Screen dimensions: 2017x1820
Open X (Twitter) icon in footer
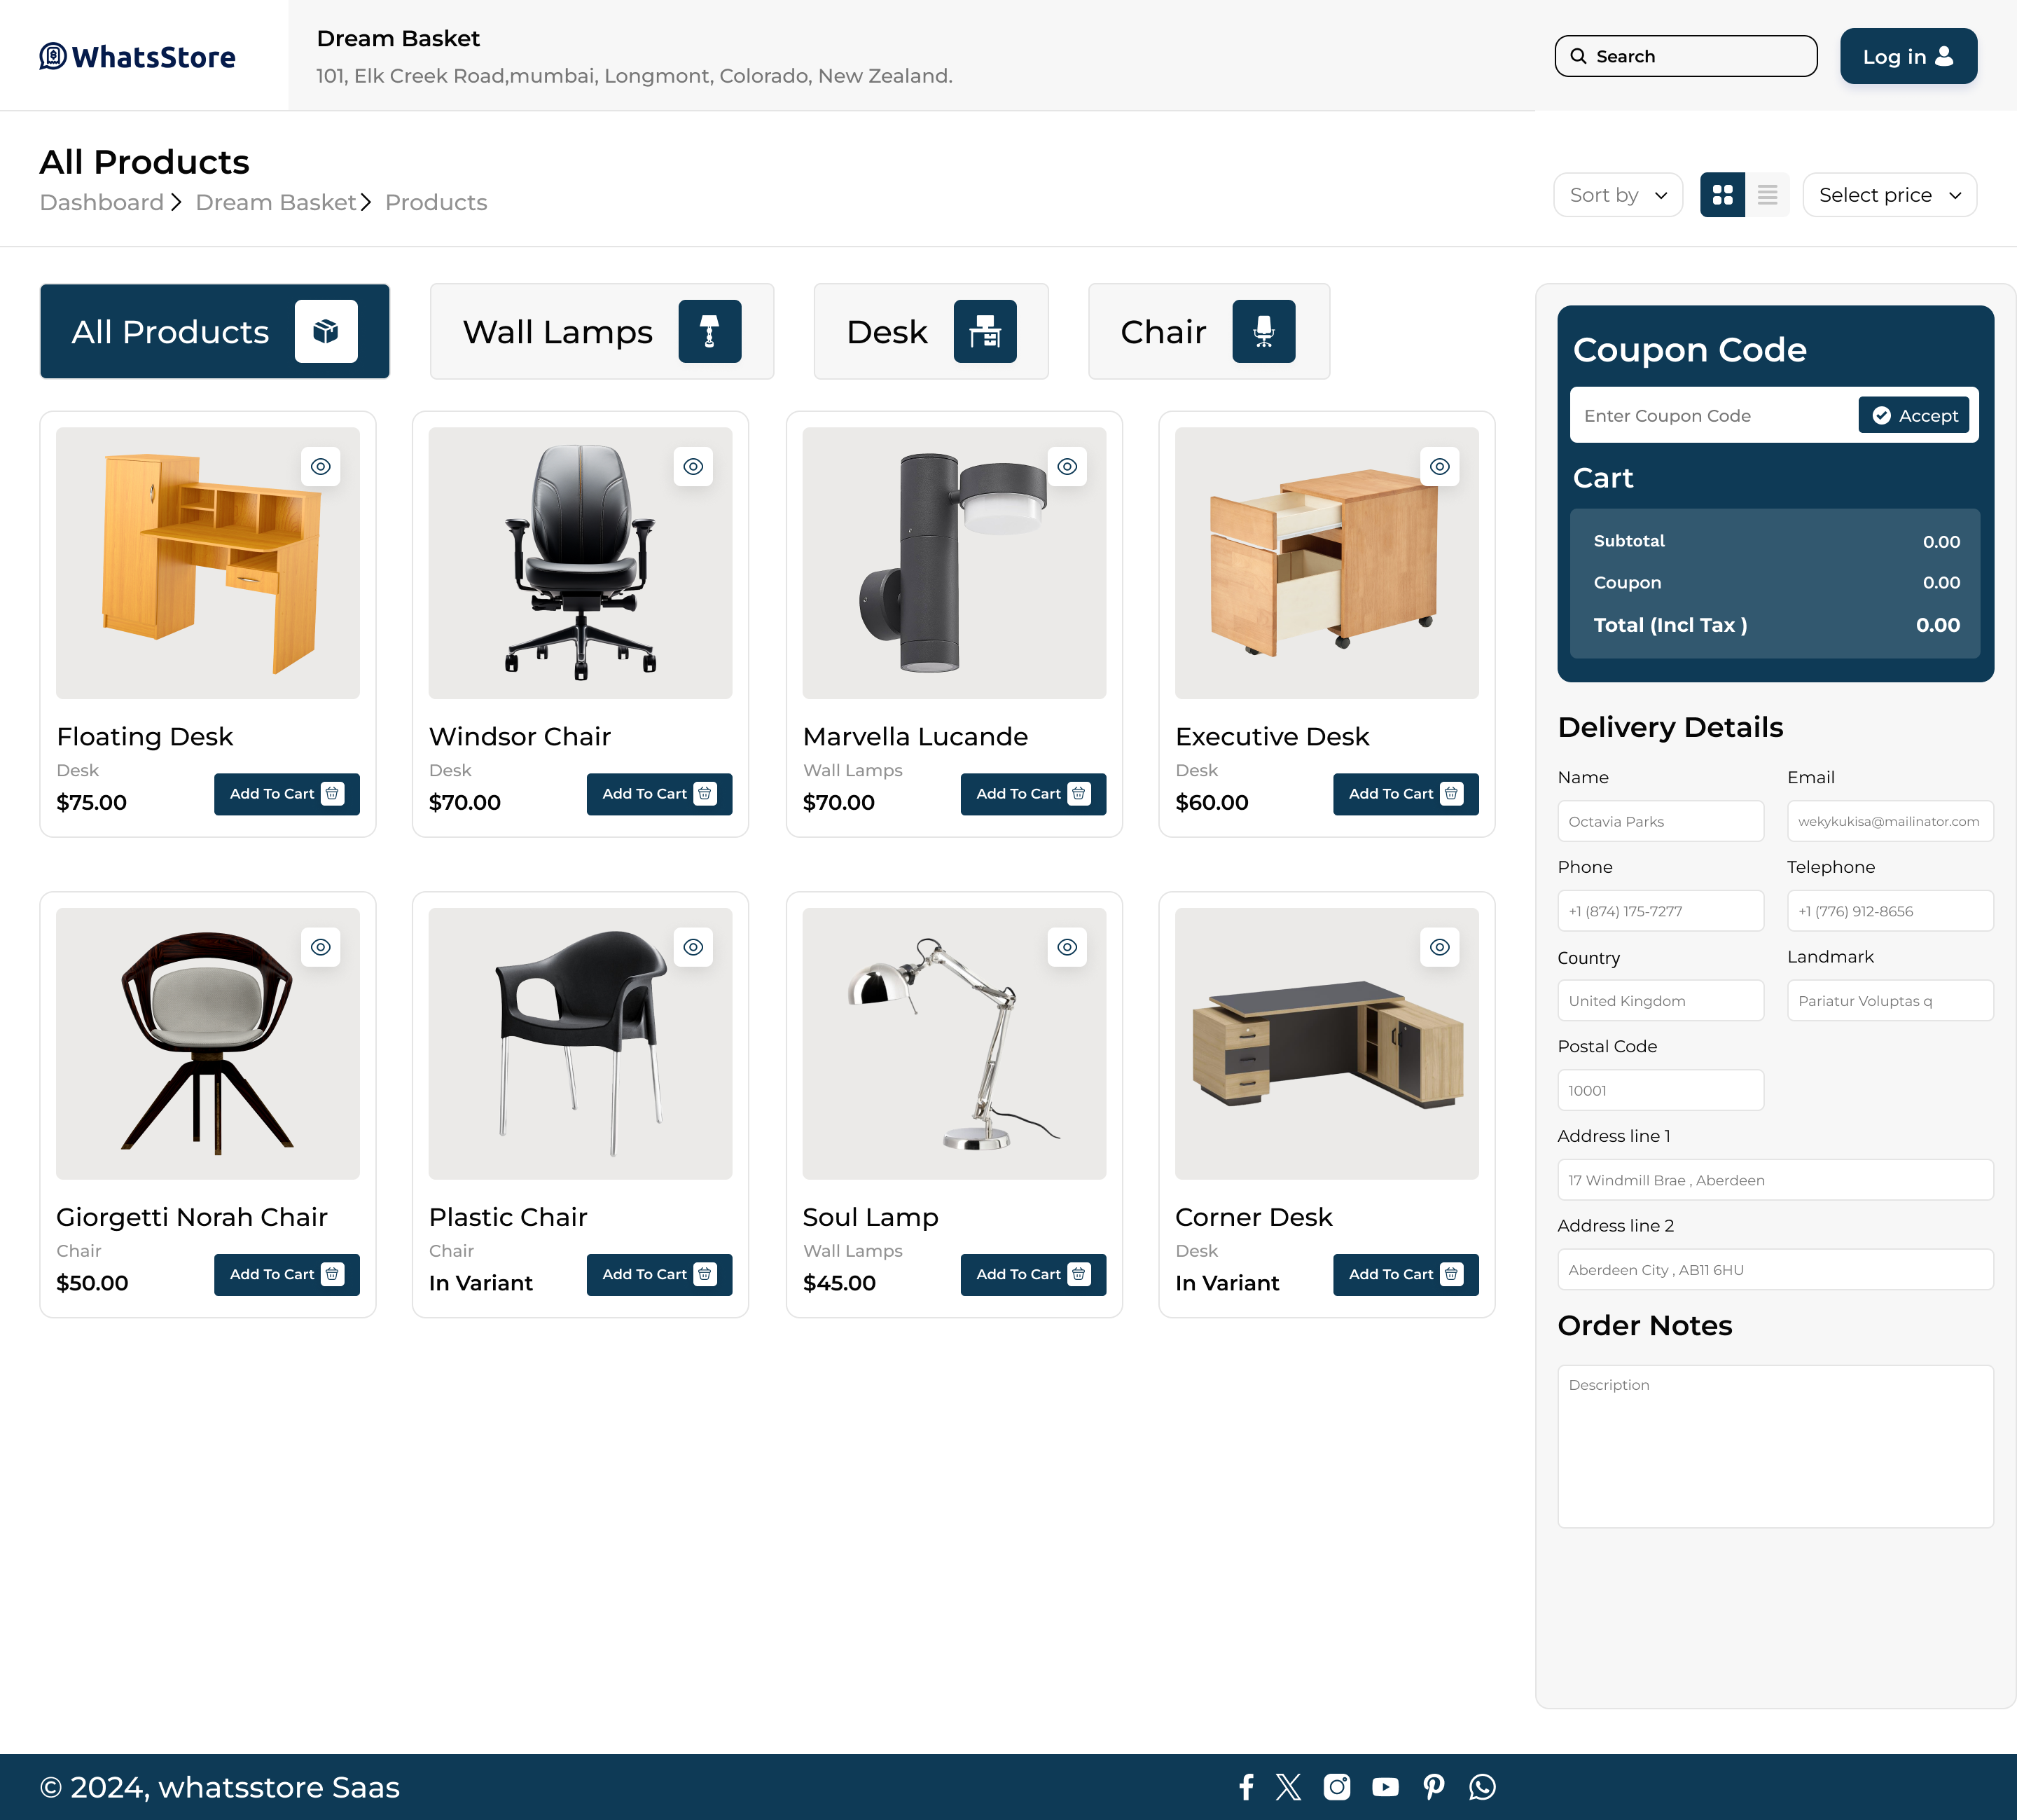1289,1787
